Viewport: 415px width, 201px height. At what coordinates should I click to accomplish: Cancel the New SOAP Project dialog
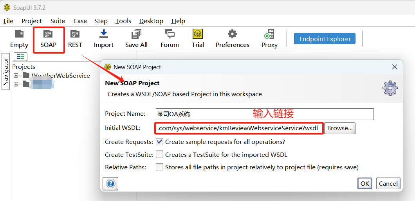(x=388, y=183)
